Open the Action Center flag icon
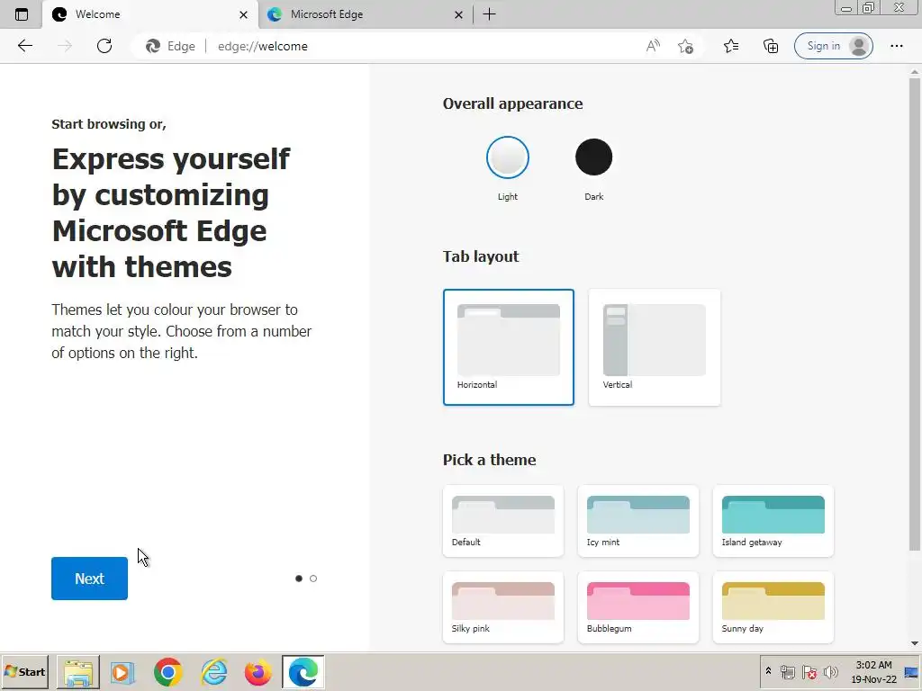The image size is (922, 691). click(809, 672)
